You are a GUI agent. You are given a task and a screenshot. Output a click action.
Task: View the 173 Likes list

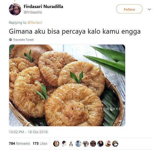tap(40, 143)
